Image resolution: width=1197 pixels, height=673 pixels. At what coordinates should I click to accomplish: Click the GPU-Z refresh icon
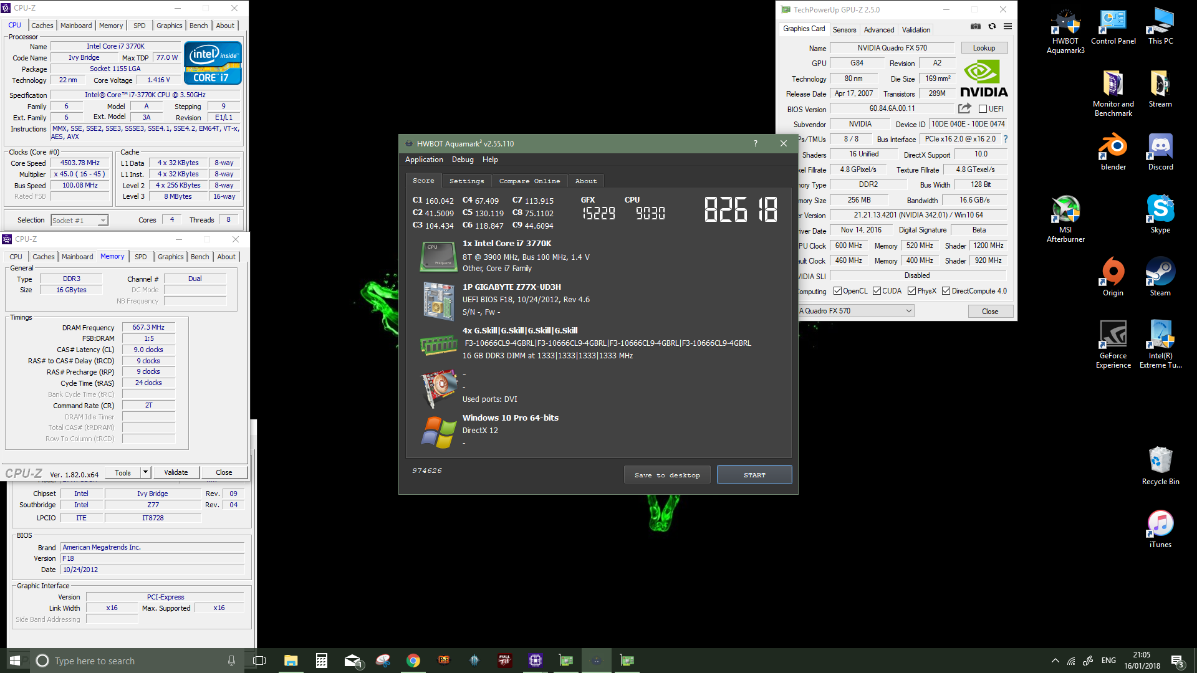pyautogui.click(x=992, y=27)
